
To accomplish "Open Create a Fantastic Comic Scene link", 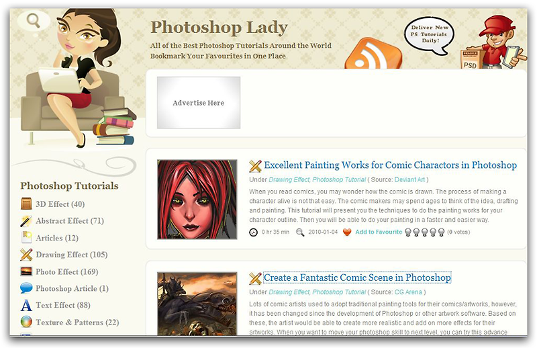I will click(x=357, y=277).
